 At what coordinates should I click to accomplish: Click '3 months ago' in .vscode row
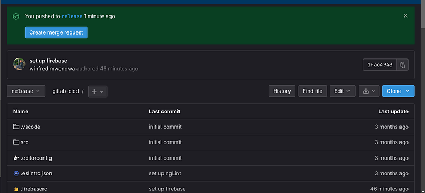pyautogui.click(x=392, y=127)
